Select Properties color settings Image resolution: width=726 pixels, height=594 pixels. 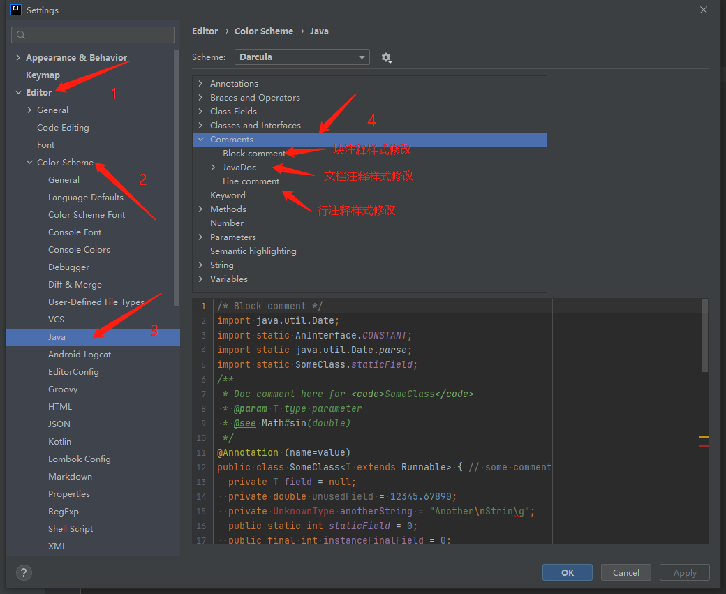point(69,494)
